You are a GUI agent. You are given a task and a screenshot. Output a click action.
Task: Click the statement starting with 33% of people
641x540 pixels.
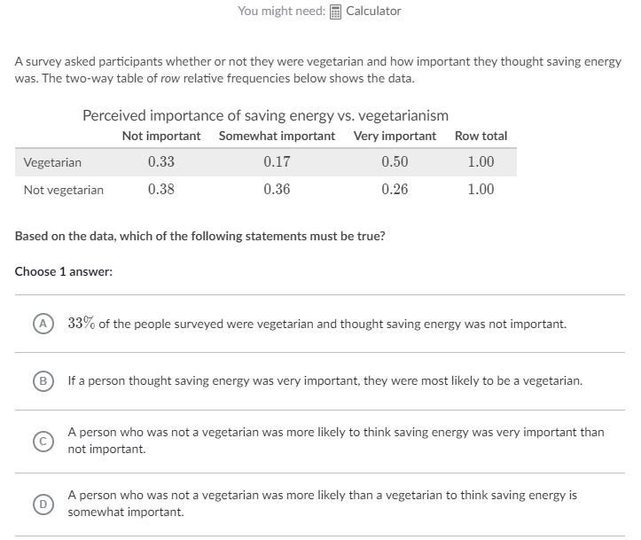(317, 324)
